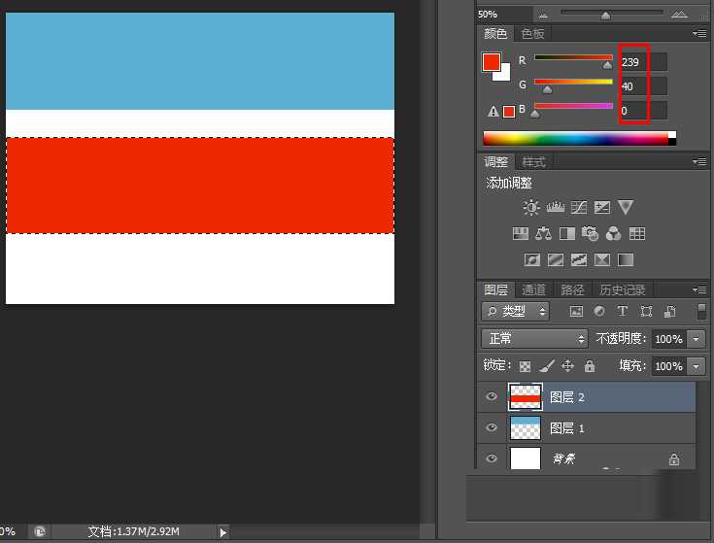Screen dimensions: 714x543
Task: Toggle the 背景 layer eye icon
Action: pyautogui.click(x=492, y=458)
